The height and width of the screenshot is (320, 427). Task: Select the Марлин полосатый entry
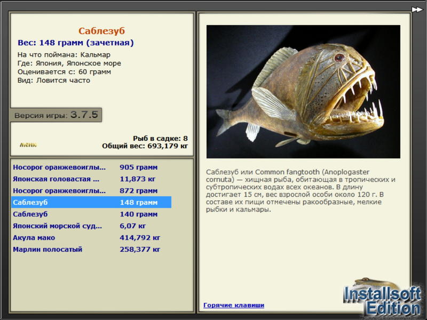coord(91,249)
